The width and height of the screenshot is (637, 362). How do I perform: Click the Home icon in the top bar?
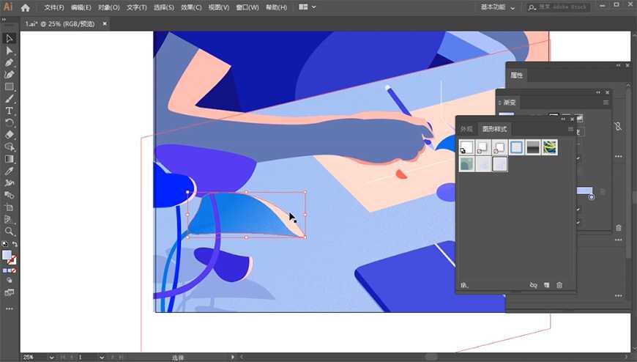click(26, 7)
